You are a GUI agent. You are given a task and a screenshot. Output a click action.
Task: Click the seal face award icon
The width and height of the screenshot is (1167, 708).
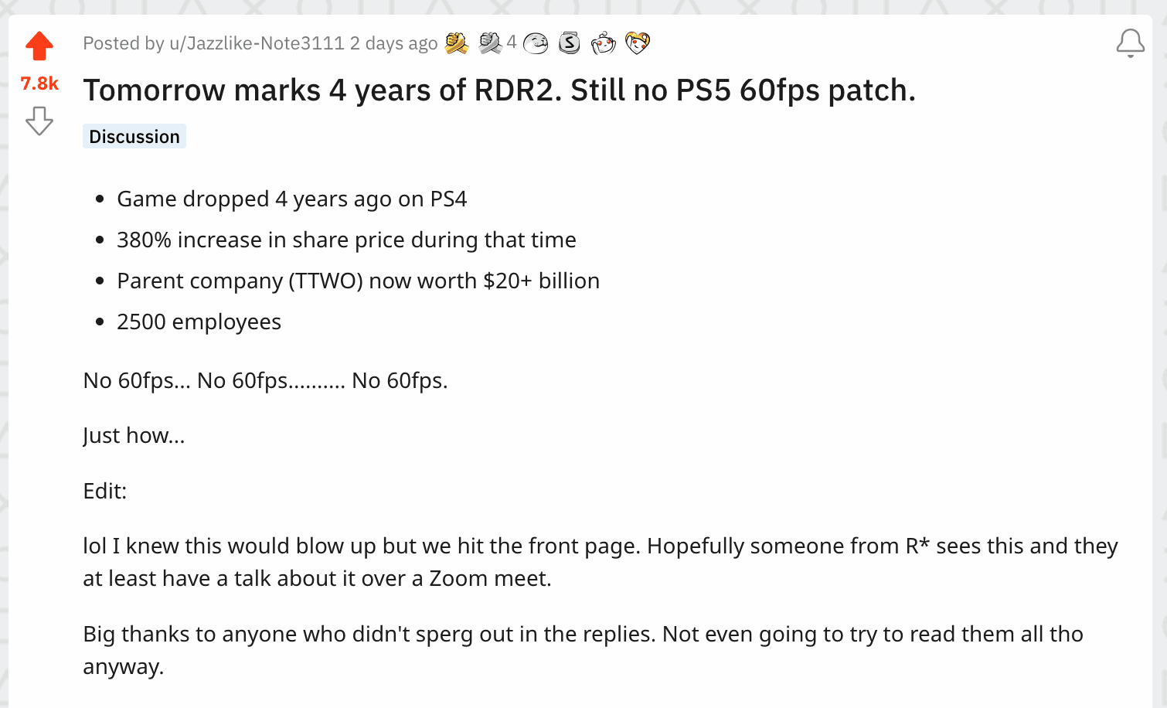pyautogui.click(x=536, y=43)
